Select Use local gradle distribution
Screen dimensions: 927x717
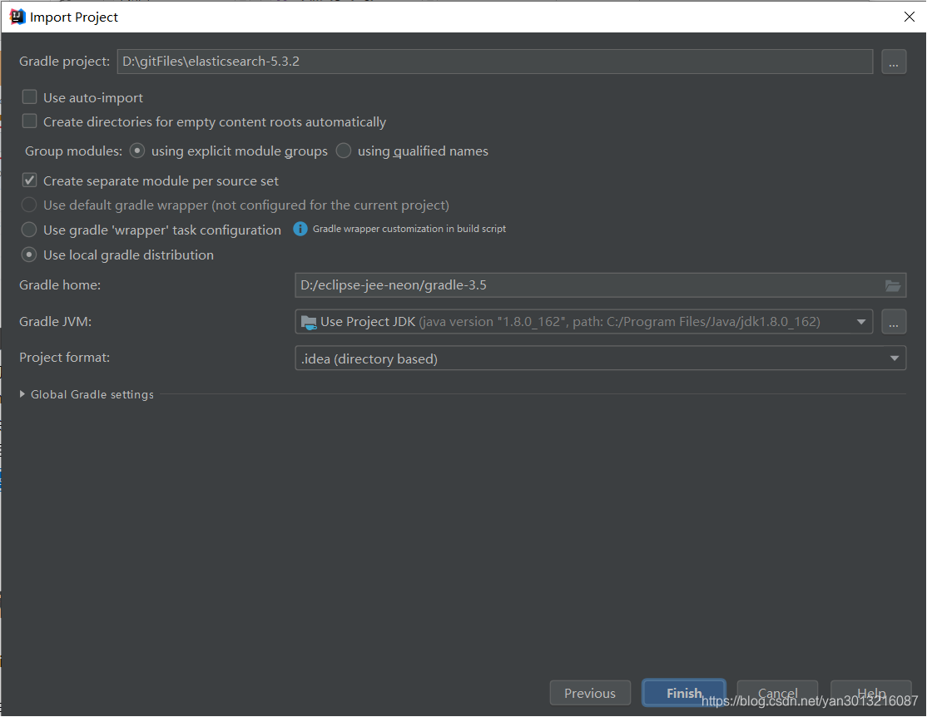point(29,255)
